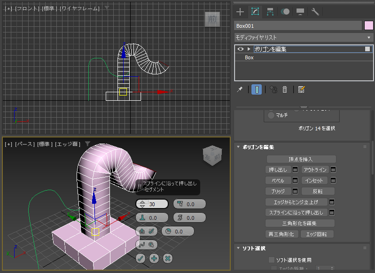Open the エッジからヒンジ立上げ settings box
The image size is (375, 273).
click(332, 202)
